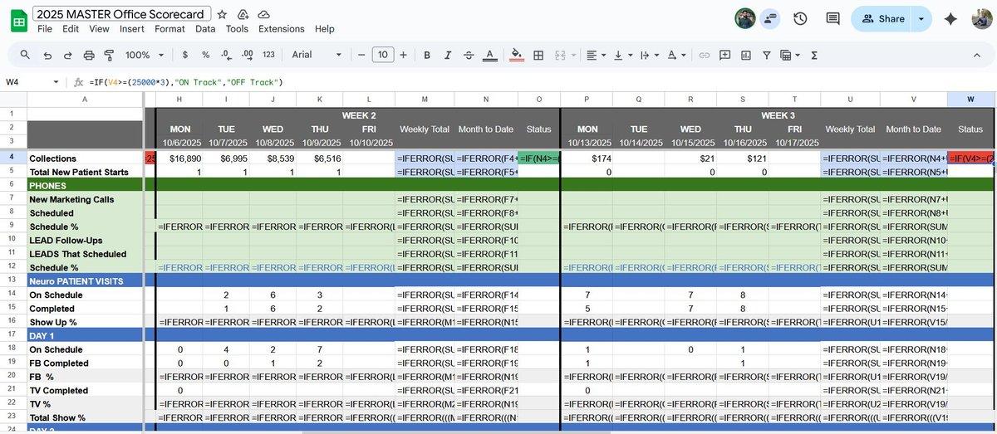Open the Format menu
This screenshot has width=997, height=434.
point(169,28)
